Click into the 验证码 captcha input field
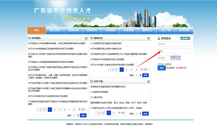The width and height of the screenshot is (217, 140). click(x=163, y=58)
